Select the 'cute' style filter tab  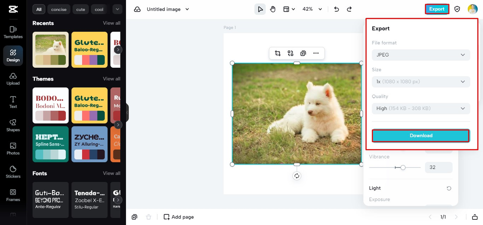point(81,9)
